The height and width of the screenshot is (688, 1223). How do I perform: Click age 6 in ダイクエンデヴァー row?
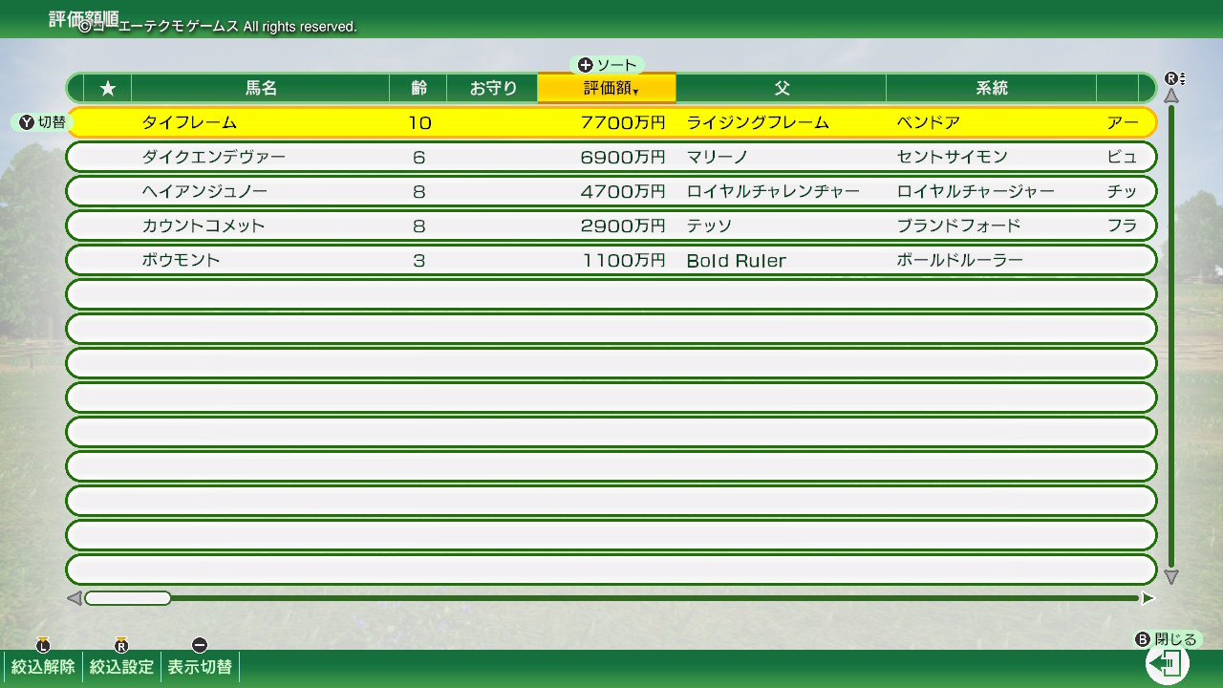(x=419, y=157)
